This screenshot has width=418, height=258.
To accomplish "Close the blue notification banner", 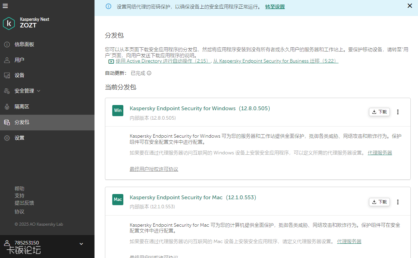I will (410, 6).
